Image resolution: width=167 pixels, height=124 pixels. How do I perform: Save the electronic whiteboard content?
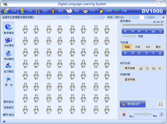coord(147,69)
